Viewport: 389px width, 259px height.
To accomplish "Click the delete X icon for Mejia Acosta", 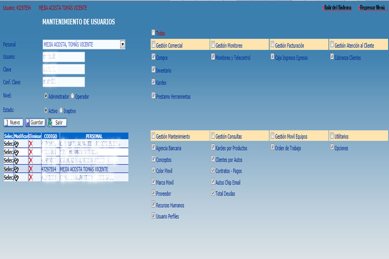I will (x=31, y=169).
